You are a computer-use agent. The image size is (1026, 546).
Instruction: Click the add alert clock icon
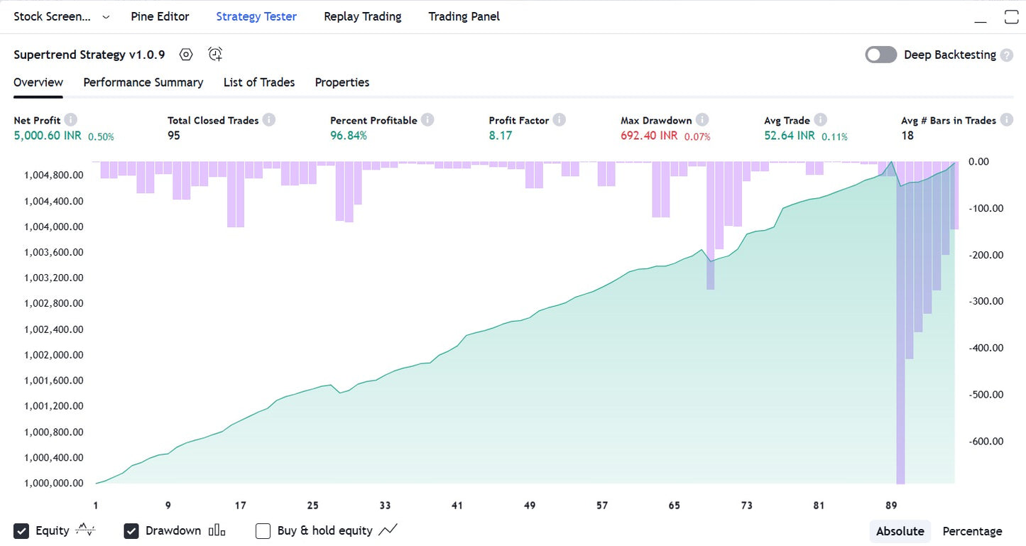click(215, 54)
